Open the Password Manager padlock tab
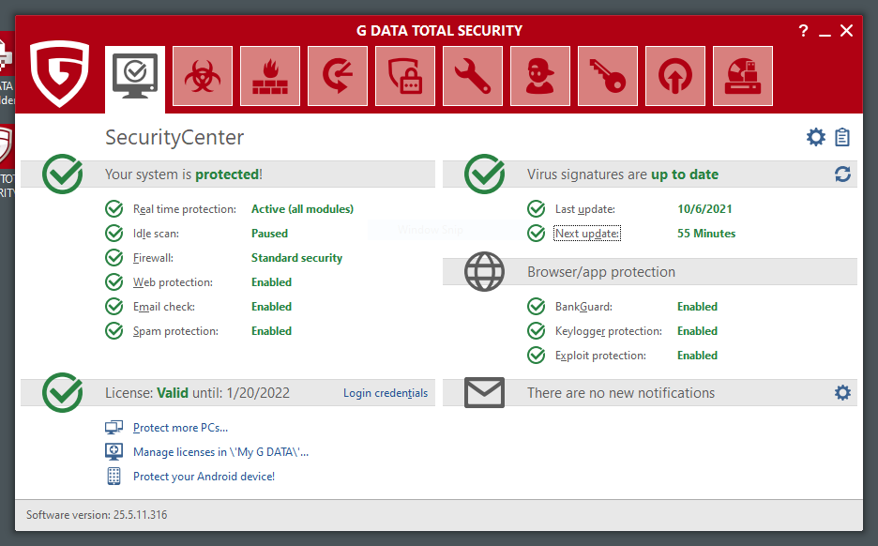The height and width of the screenshot is (546, 878). coord(405,76)
